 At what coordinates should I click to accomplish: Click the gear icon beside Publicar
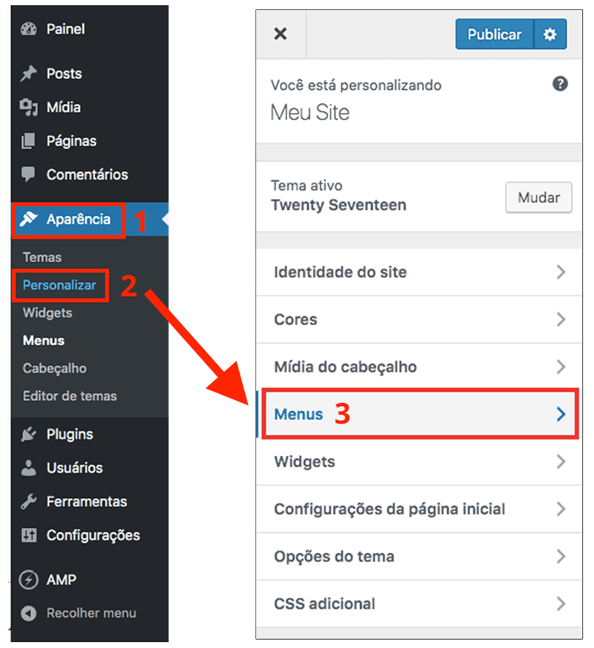(549, 33)
